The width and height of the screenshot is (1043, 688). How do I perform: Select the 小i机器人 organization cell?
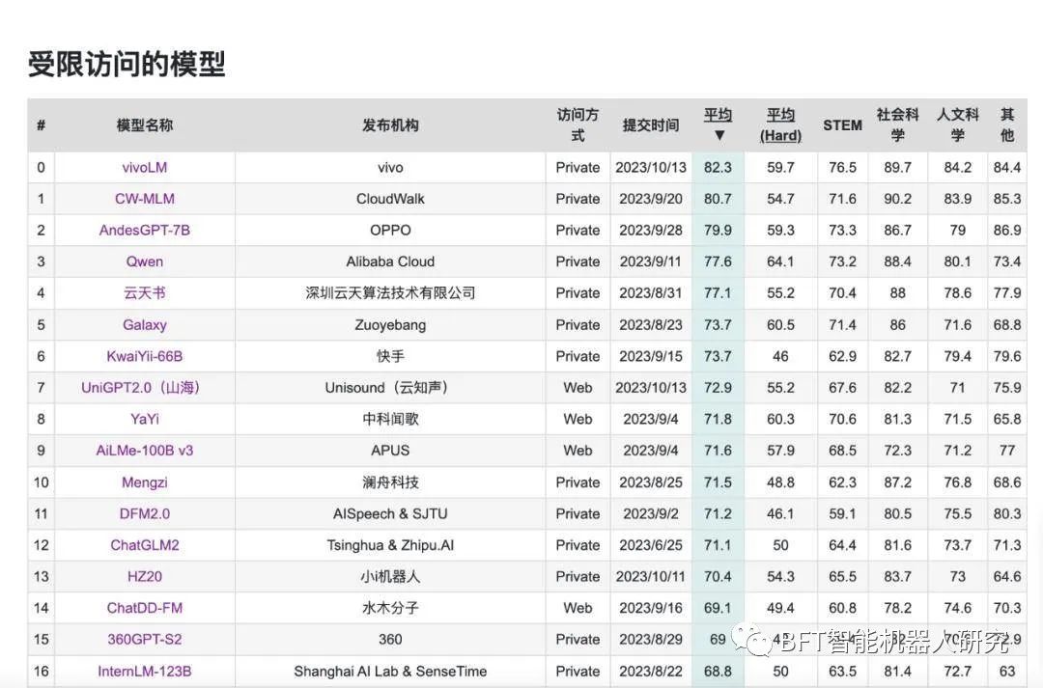390,576
